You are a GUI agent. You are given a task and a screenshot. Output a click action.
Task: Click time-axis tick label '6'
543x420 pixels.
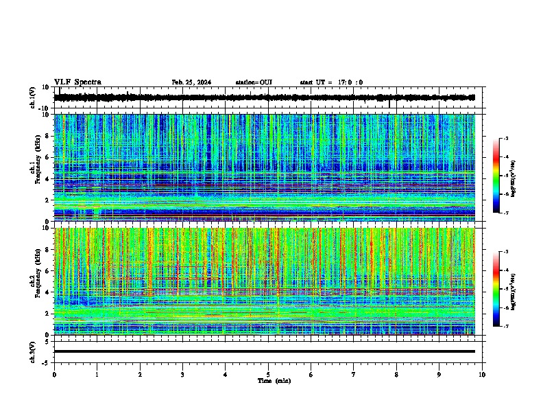[x=311, y=375]
